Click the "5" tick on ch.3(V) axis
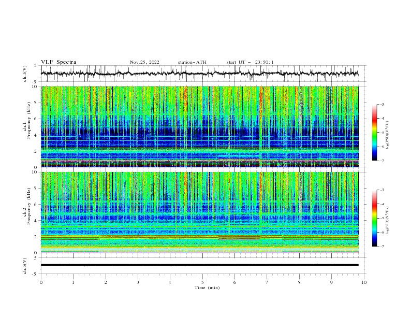The height and width of the screenshot is (317, 410). pyautogui.click(x=36, y=257)
